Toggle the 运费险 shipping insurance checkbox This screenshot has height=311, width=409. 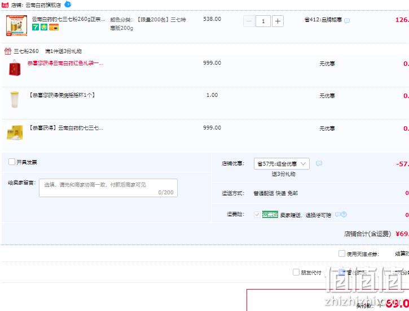pyautogui.click(x=257, y=214)
